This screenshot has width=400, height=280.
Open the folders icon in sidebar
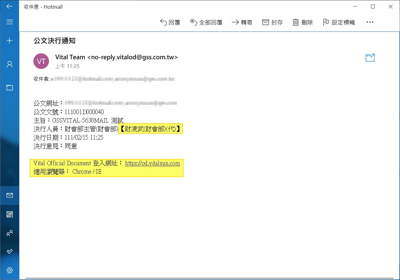9,88
